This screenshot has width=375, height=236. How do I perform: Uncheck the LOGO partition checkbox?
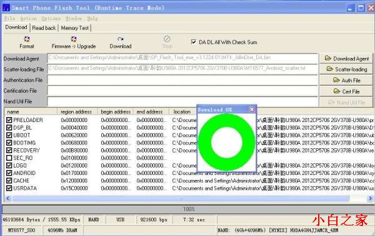pyautogui.click(x=9, y=166)
